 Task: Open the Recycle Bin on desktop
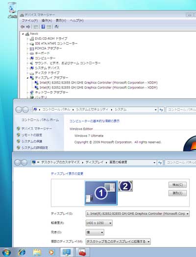[12, 9]
